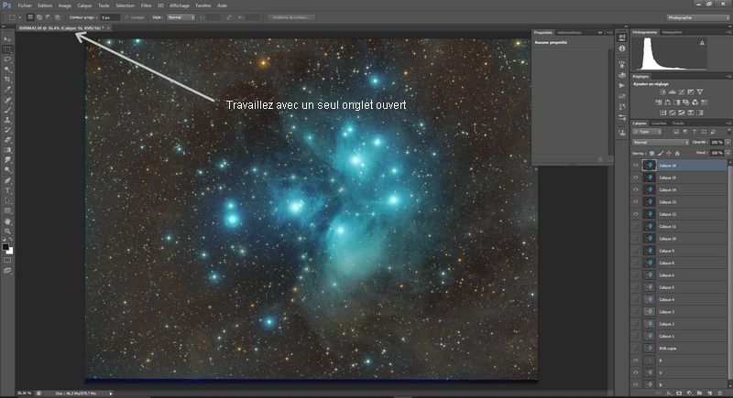Open the Style dropdown in options bar
Image resolution: width=733 pixels, height=398 pixels.
pyautogui.click(x=181, y=17)
